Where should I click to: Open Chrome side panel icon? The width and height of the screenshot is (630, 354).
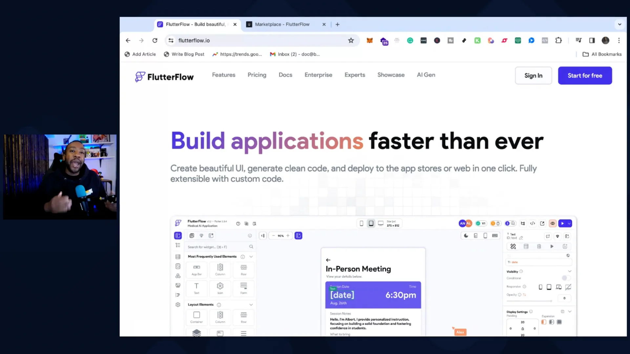(x=592, y=40)
